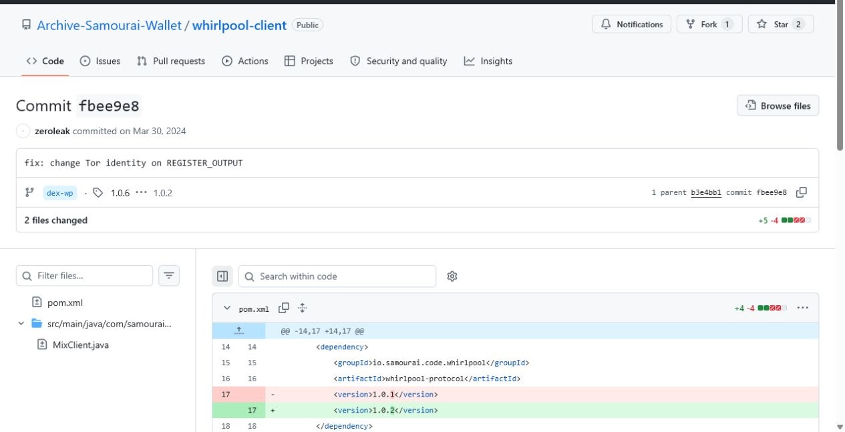The height and width of the screenshot is (432, 845).
Task: Click inside the Filter files field
Action: (x=84, y=276)
